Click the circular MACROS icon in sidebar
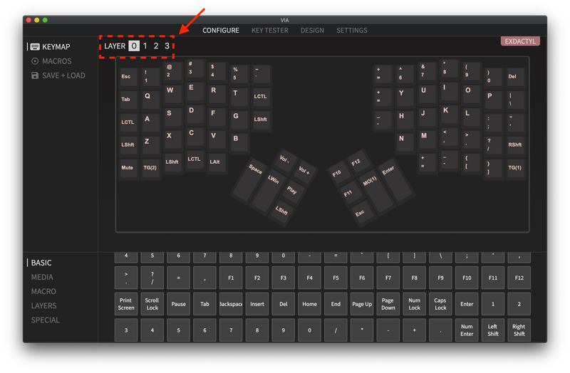Viewport: 570px width, 373px height. point(35,61)
